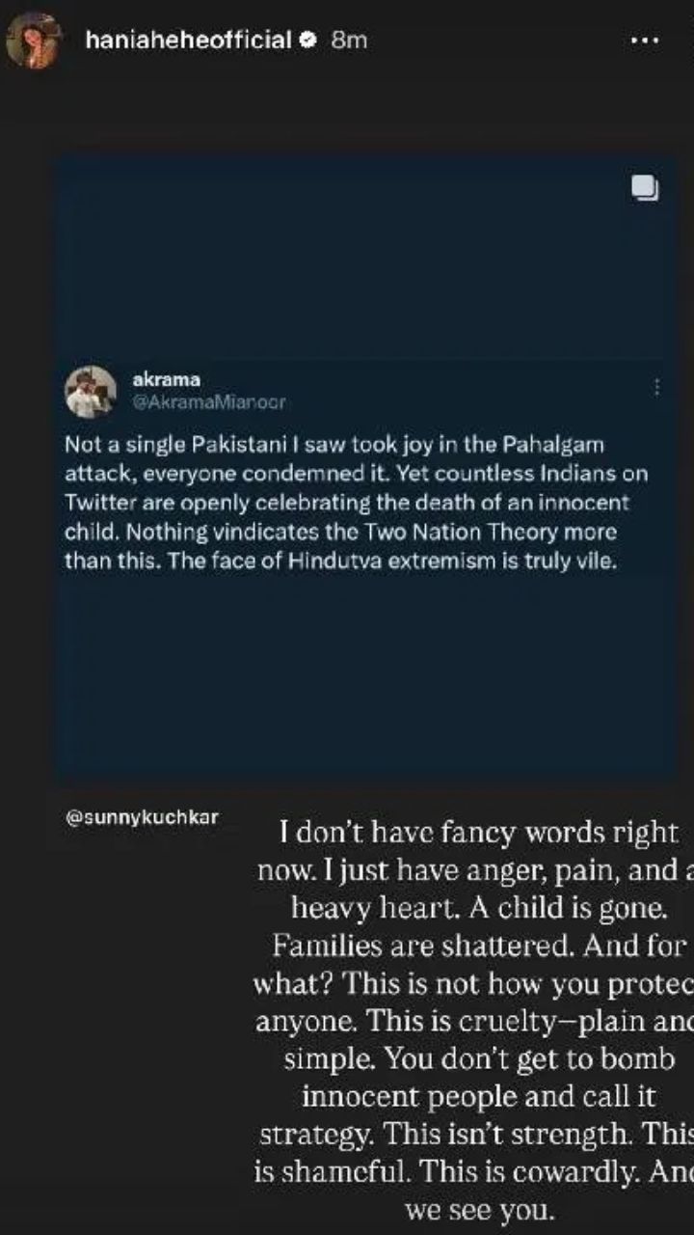
Task: Select the akrama display name
Action: (166, 380)
